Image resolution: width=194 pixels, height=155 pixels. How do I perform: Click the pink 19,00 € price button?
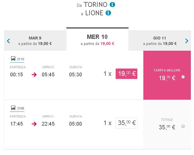click(126, 74)
